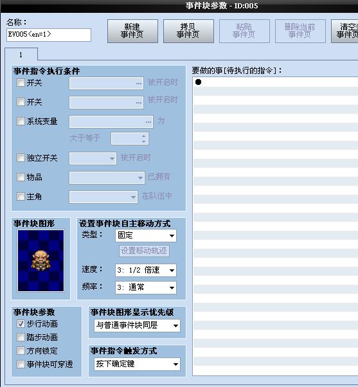This screenshot has width=358, height=387.
Task: Click the 清空事件页 button
Action: [x=345, y=31]
